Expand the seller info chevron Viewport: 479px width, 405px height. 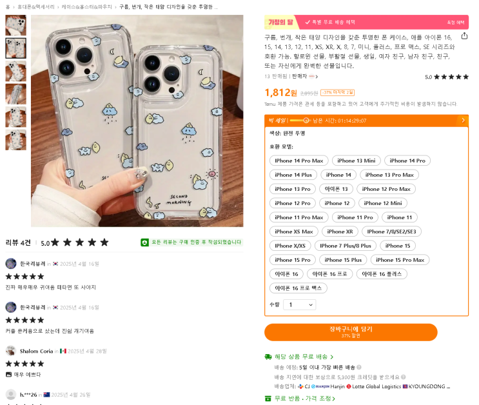(317, 76)
